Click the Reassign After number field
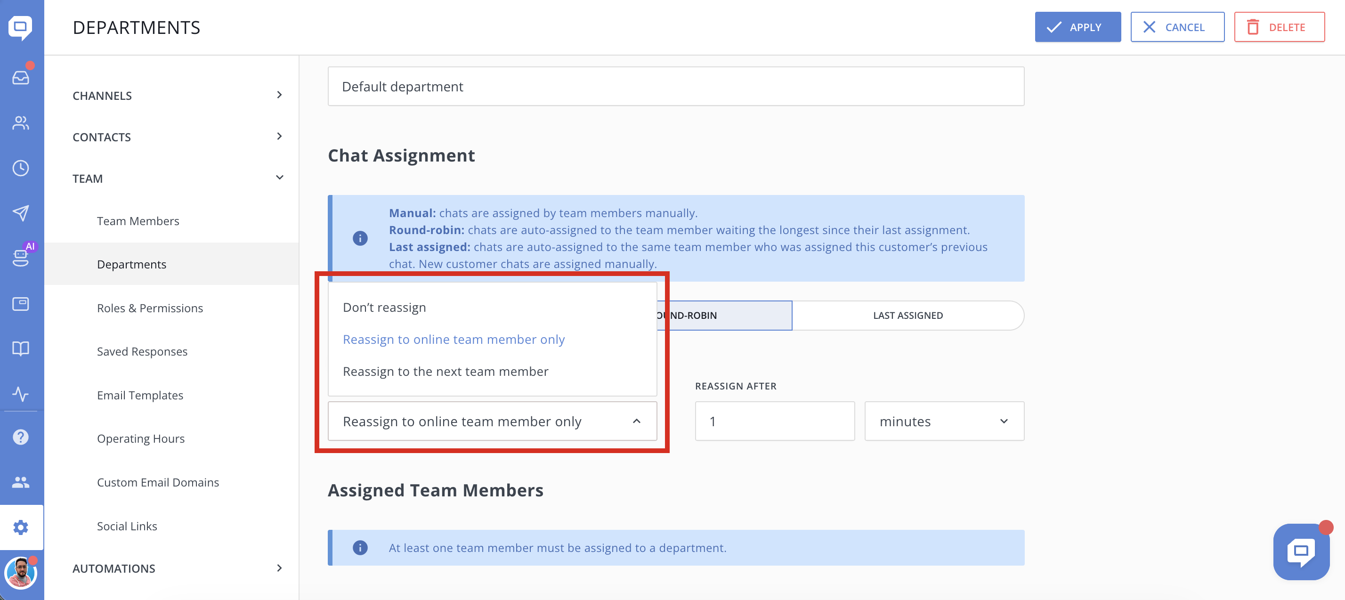Viewport: 1345px width, 600px height. [x=774, y=421]
